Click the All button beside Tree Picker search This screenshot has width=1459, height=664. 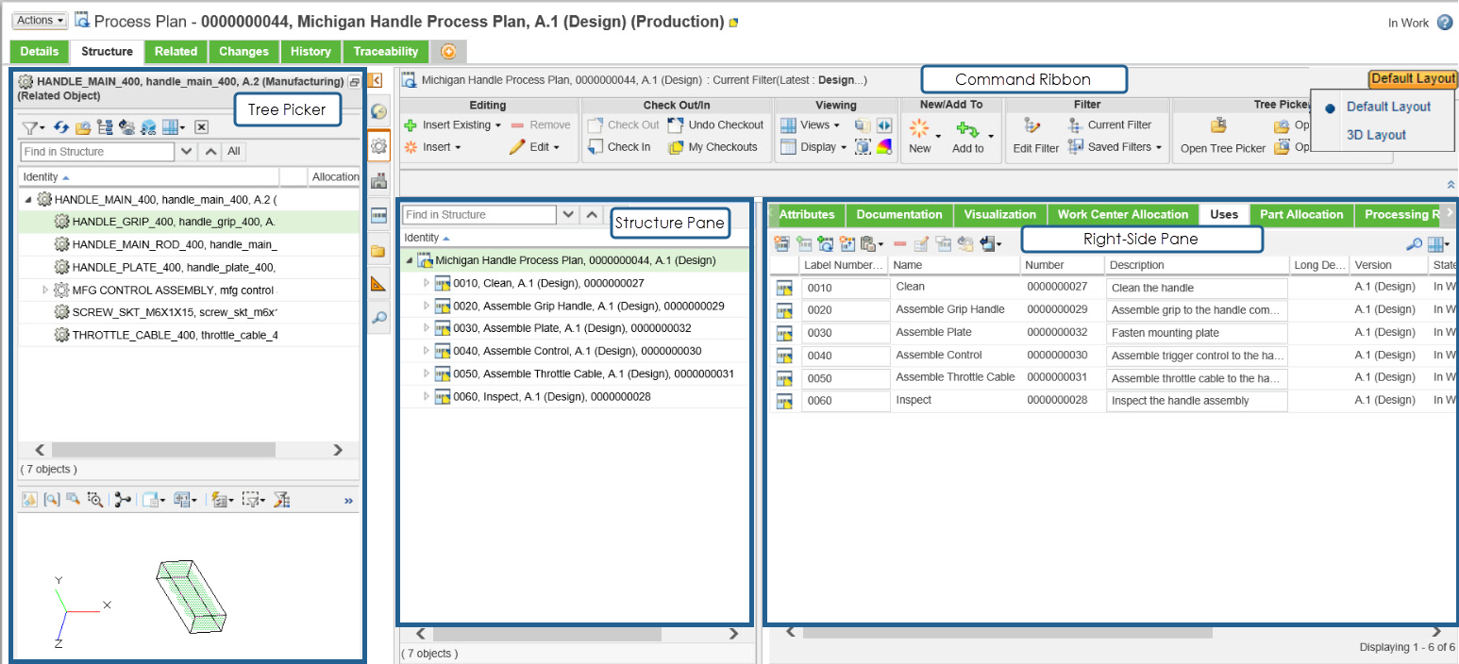(x=234, y=151)
